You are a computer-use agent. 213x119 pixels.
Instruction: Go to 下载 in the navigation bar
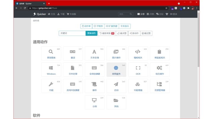point(61,14)
